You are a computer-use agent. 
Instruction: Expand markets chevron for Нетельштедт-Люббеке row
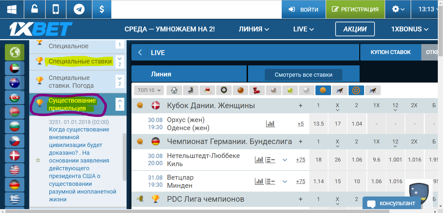coord(285,160)
